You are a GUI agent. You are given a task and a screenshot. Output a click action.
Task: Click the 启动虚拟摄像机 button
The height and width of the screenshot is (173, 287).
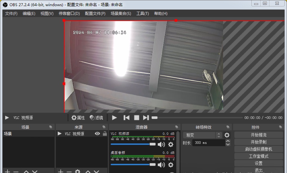tap(258, 149)
